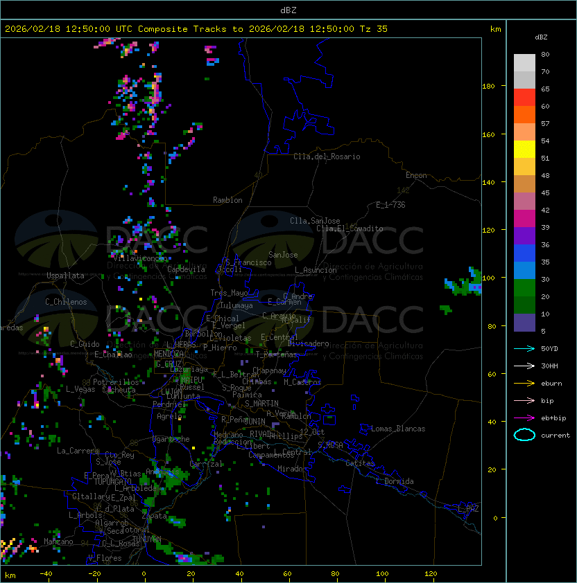577x583 pixels.
Task: Click the '5' label at dBZ scale bottom
Action: tap(543, 331)
